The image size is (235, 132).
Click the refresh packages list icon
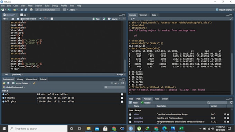[x=231, y=103]
